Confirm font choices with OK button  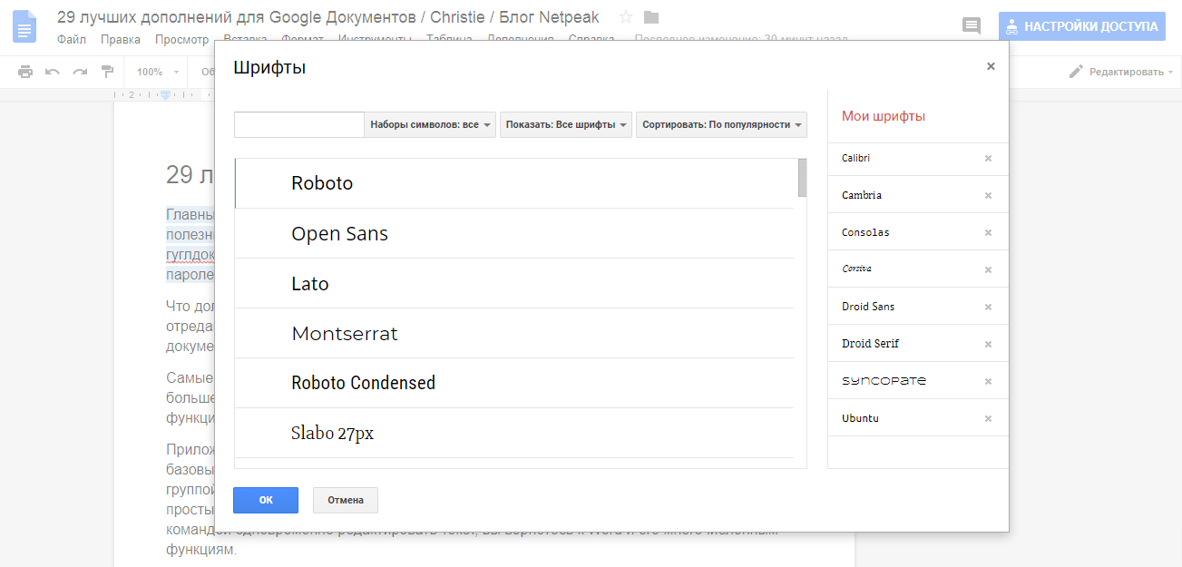click(x=265, y=500)
